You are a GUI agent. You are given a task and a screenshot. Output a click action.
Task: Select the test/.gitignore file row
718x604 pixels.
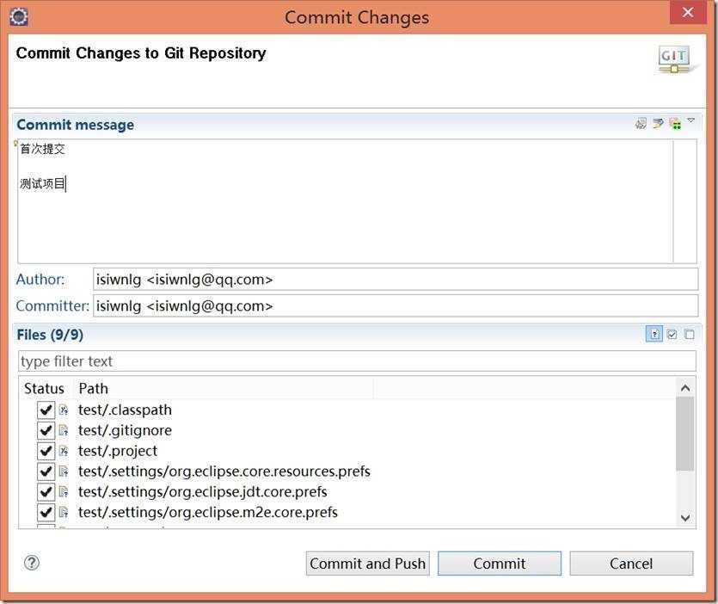point(347,430)
